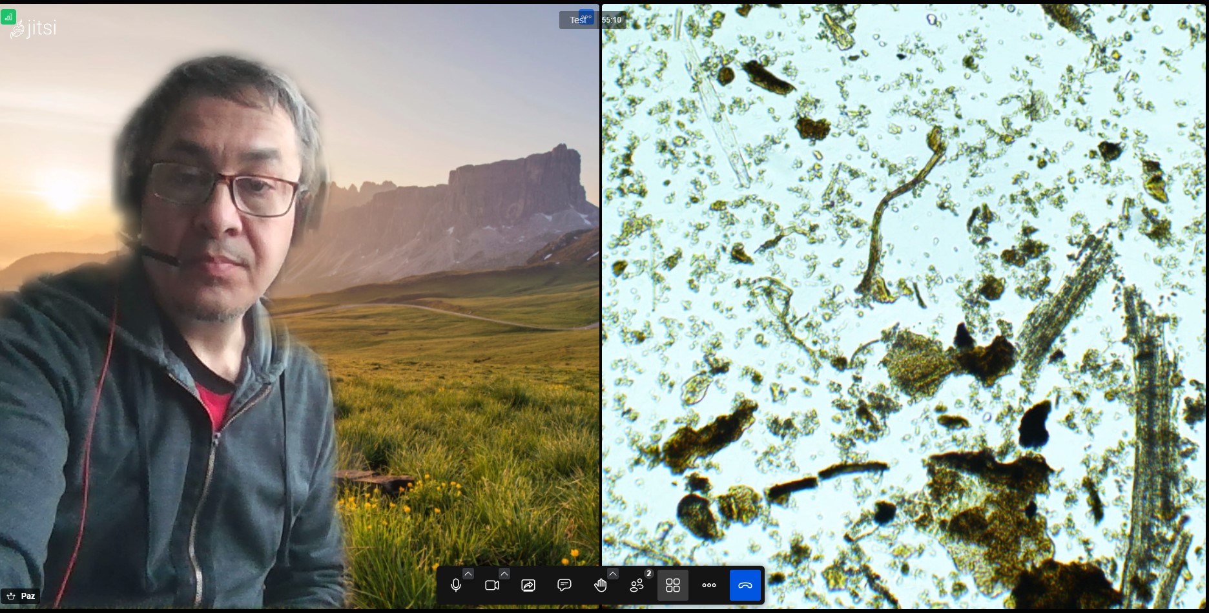The width and height of the screenshot is (1209, 613).
Task: Toggle tile view layout
Action: point(673,585)
